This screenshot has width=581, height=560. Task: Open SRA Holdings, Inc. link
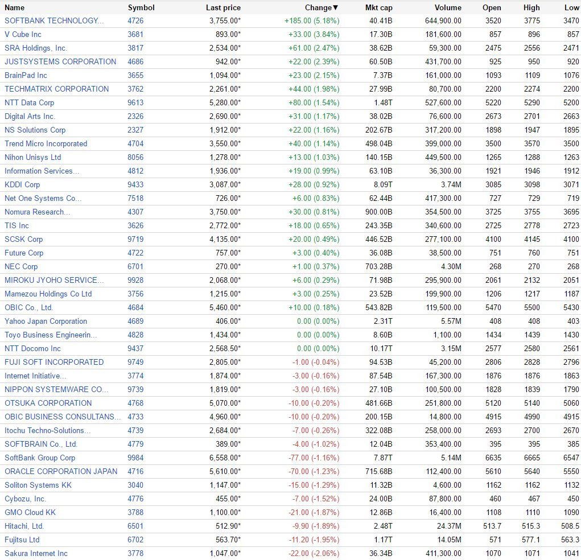click(x=36, y=48)
